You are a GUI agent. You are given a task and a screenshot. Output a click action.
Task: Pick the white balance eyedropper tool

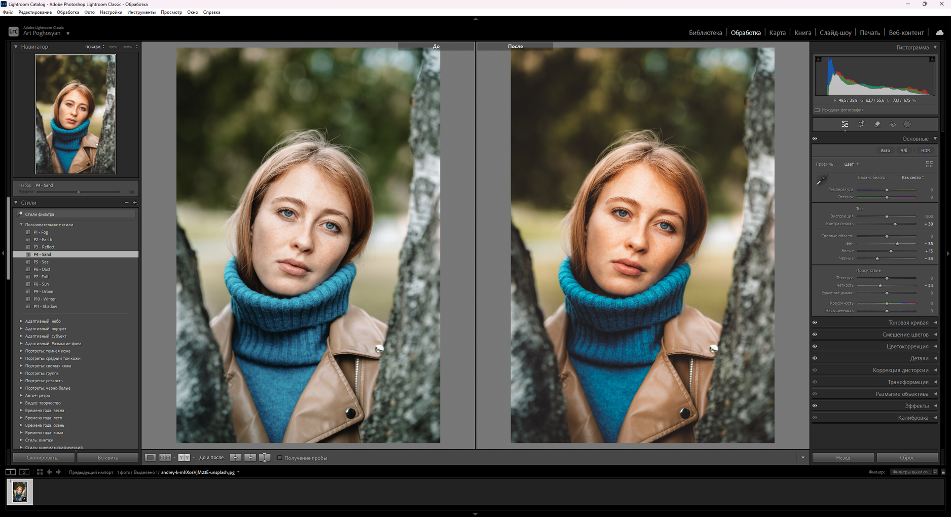click(x=821, y=180)
